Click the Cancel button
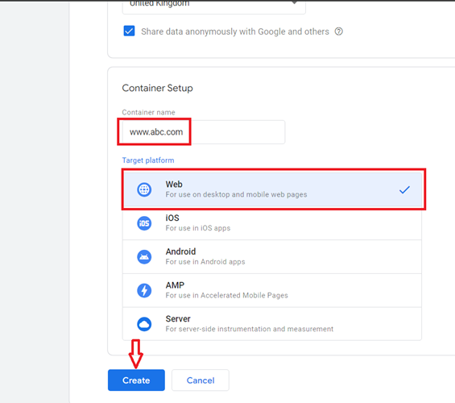The width and height of the screenshot is (455, 403). (x=201, y=380)
